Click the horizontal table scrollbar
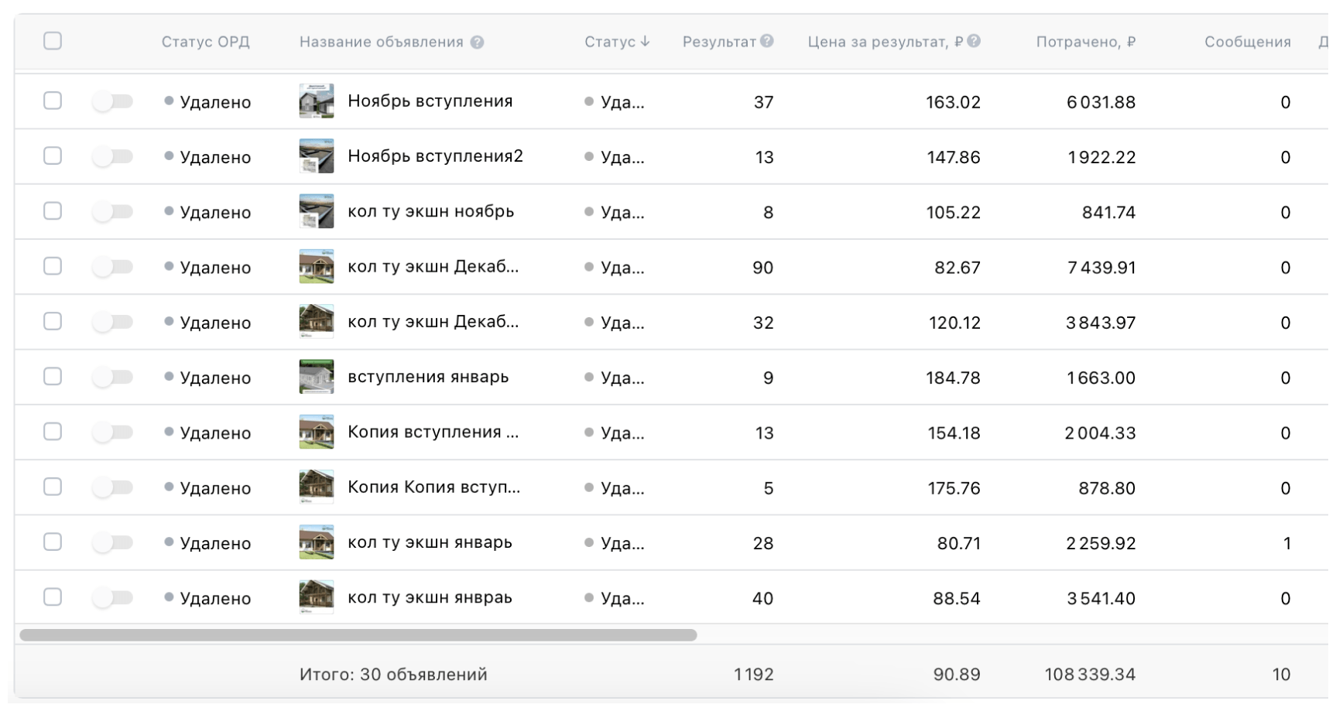This screenshot has width=1336, height=711. point(358,635)
